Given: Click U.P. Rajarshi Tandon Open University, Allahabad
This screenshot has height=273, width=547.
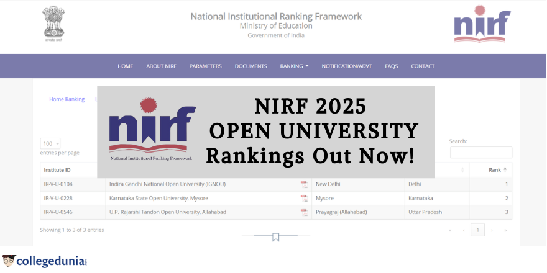Looking at the screenshot, I should pos(168,212).
